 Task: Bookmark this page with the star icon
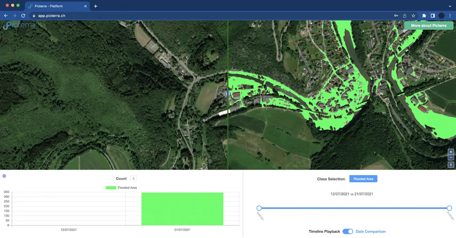[413, 16]
